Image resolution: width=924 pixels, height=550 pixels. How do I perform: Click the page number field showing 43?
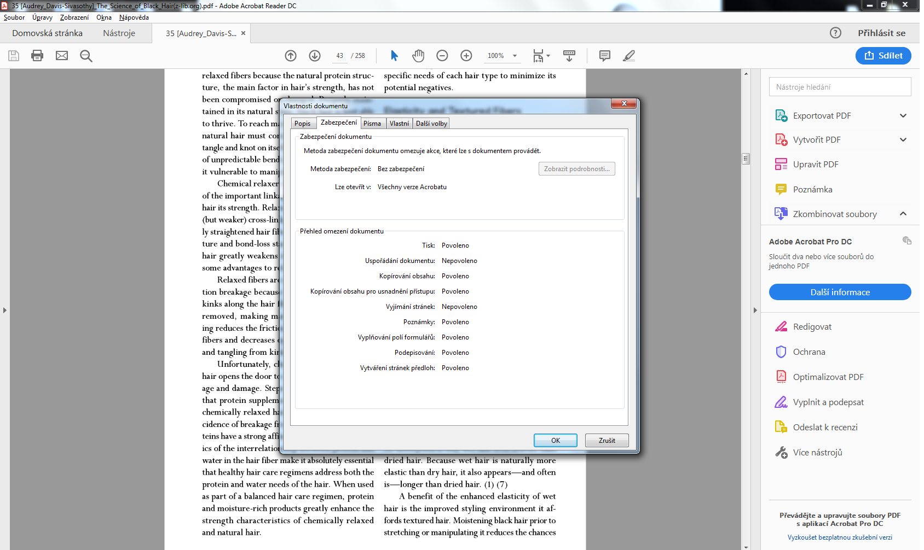[340, 56]
